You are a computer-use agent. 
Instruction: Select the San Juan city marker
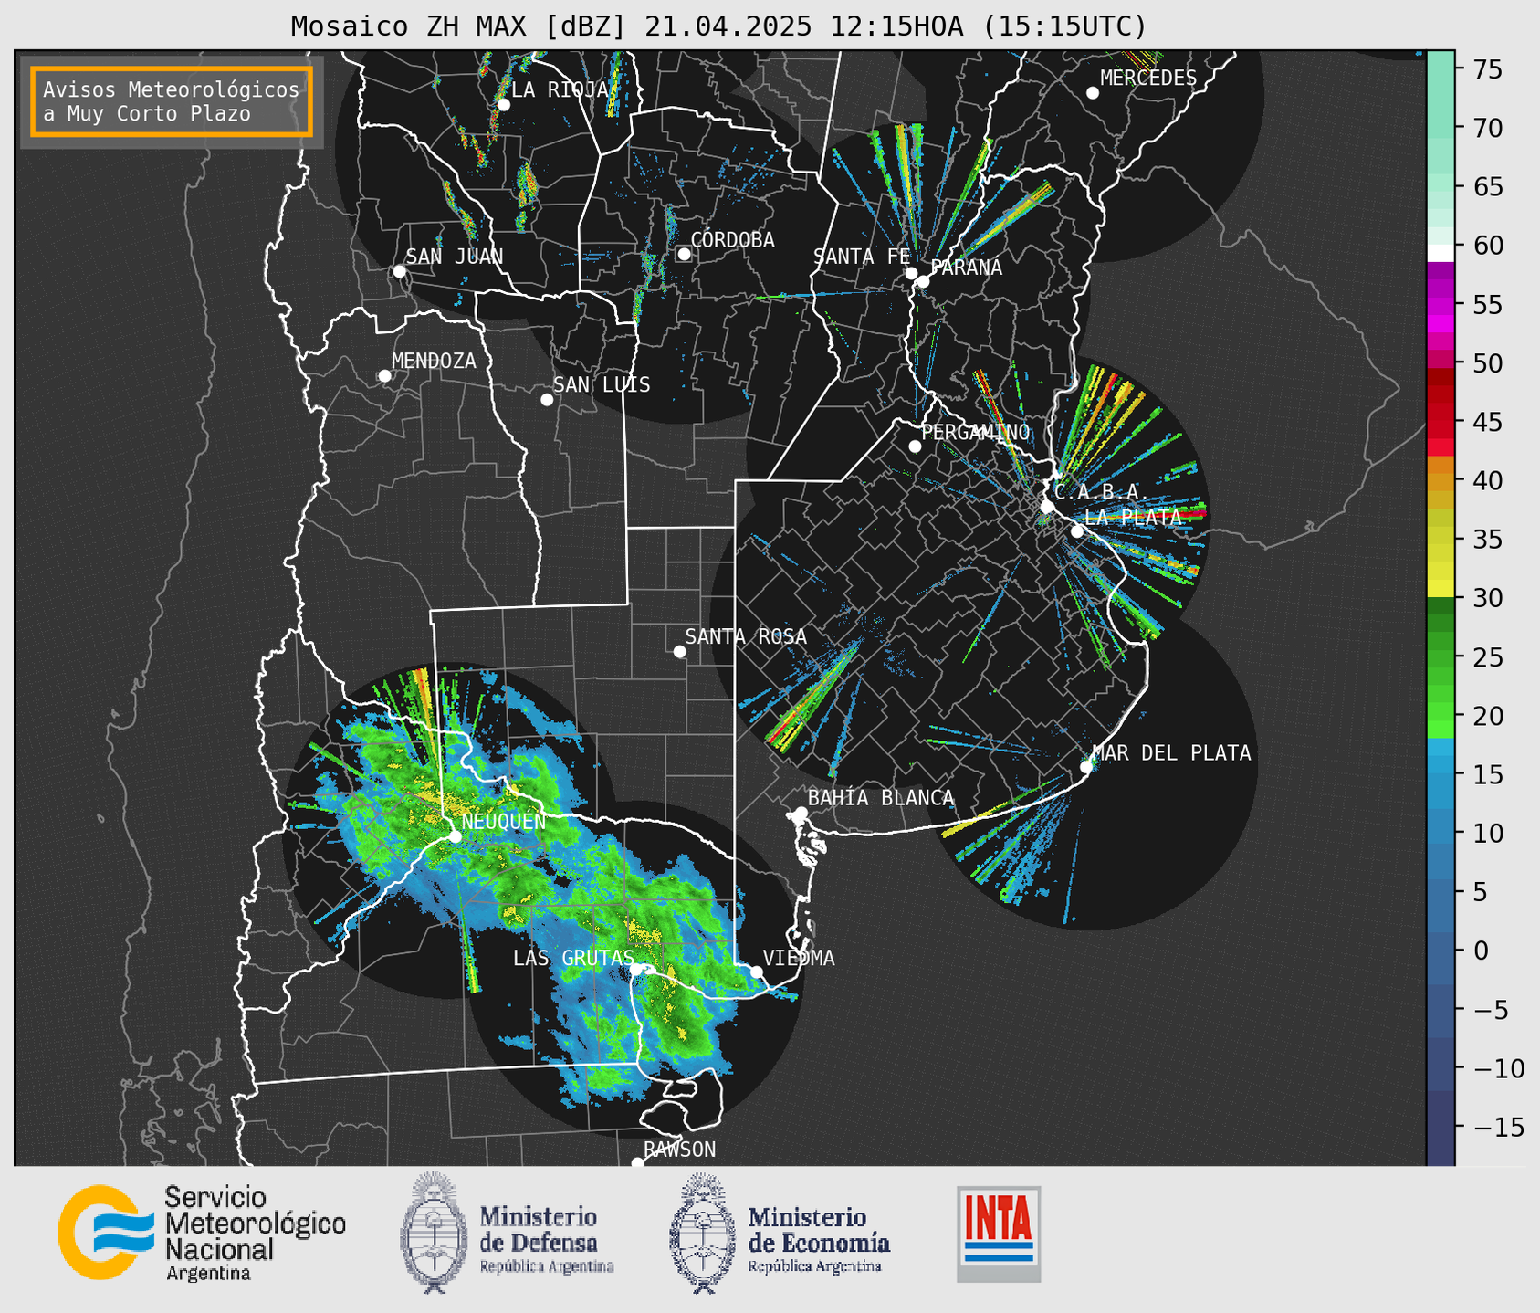click(399, 271)
